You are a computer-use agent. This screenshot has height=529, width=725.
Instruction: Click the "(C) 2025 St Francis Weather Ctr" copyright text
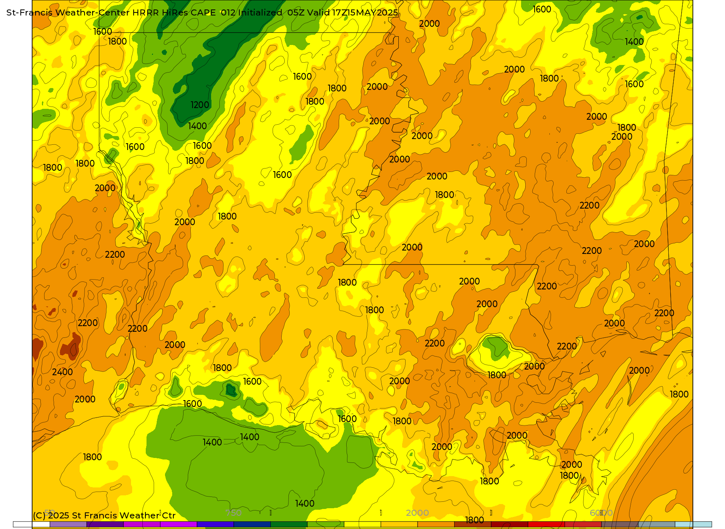pos(104,515)
